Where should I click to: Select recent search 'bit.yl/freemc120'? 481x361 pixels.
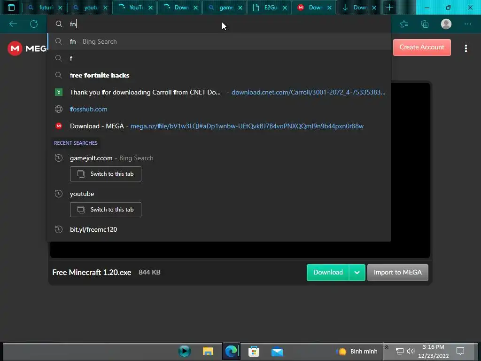[219, 229]
